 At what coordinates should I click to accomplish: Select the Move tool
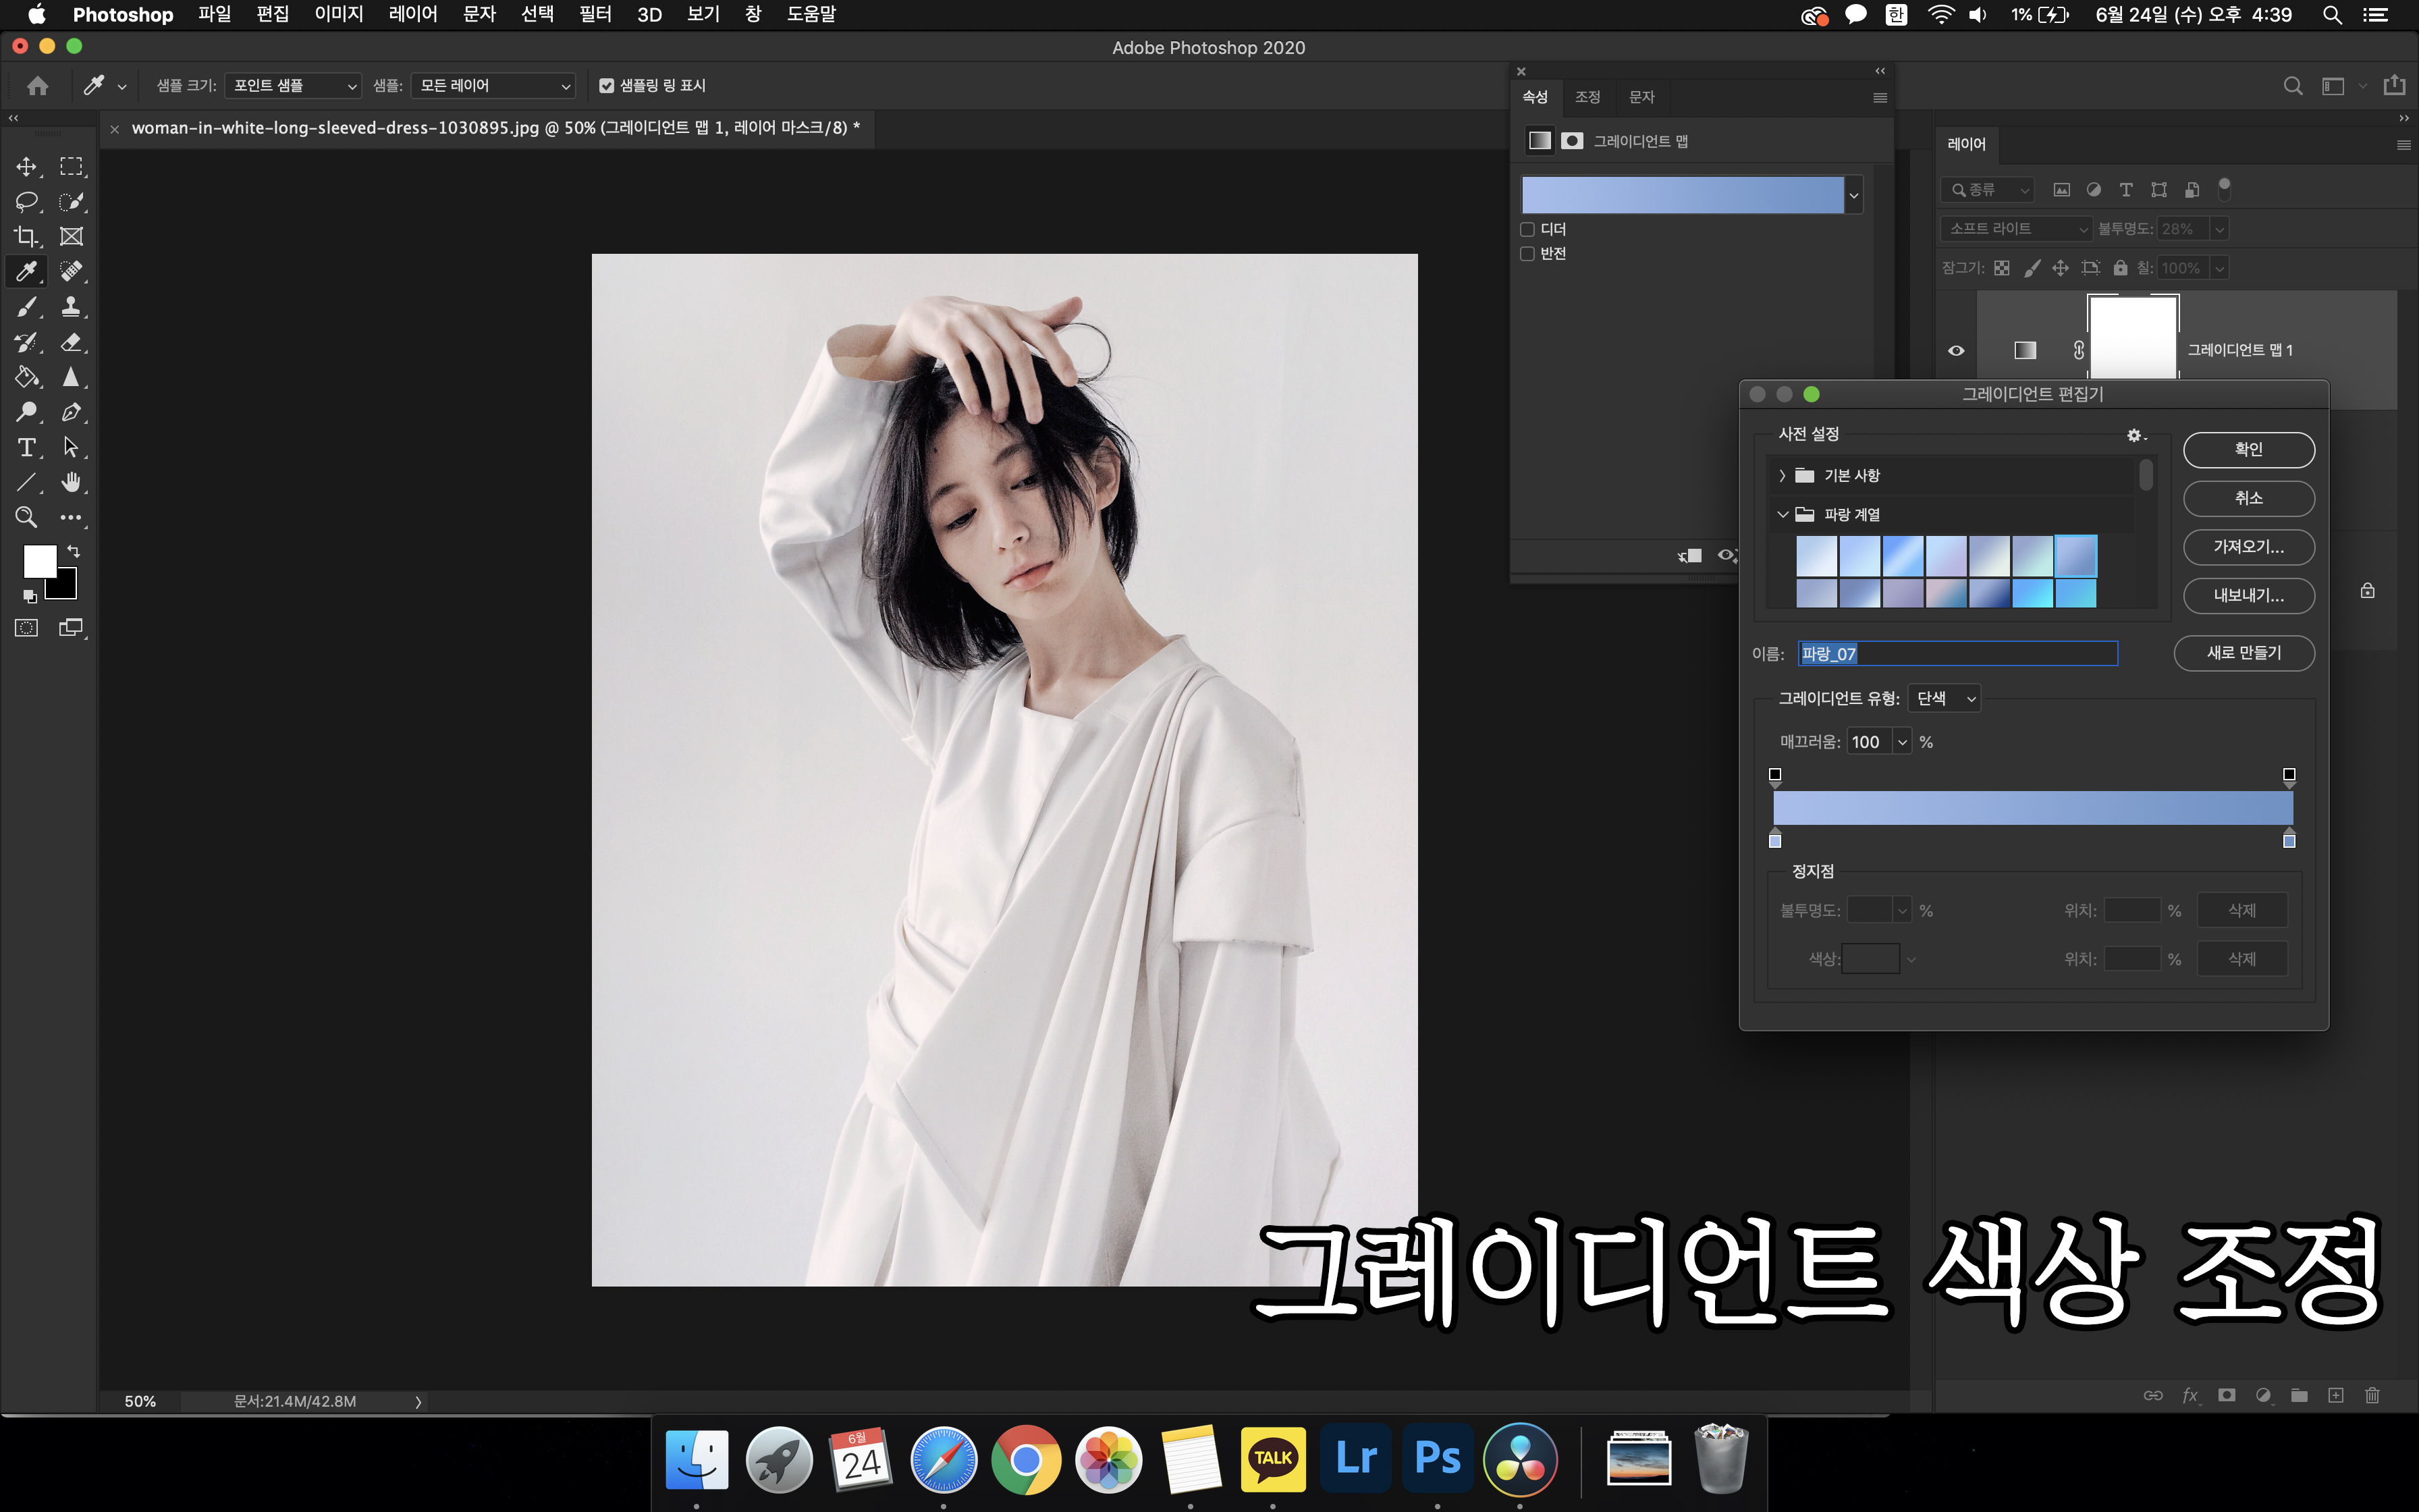point(26,166)
